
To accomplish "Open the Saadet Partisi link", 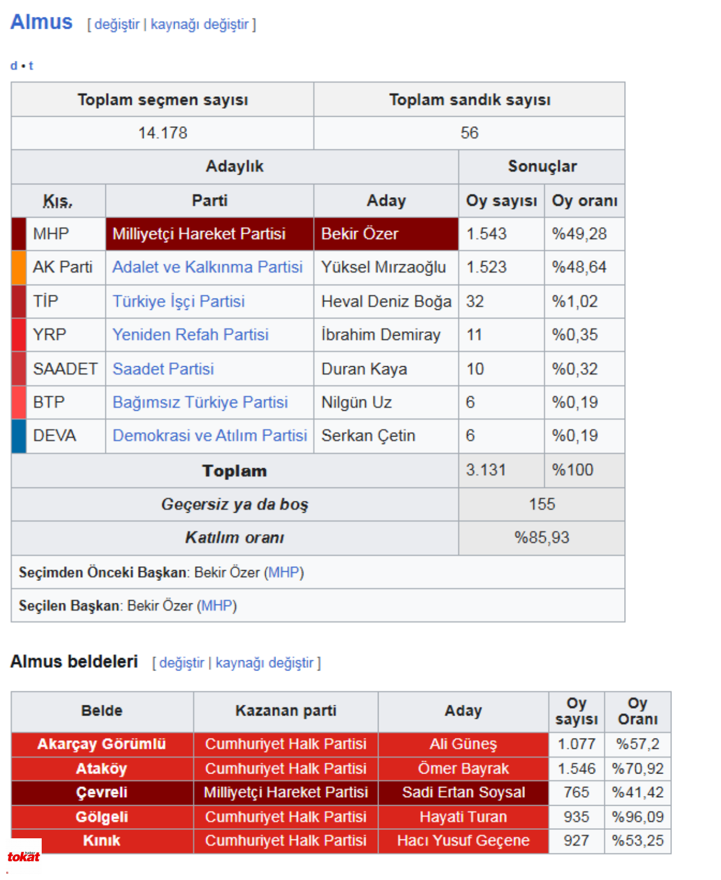I will click(163, 369).
